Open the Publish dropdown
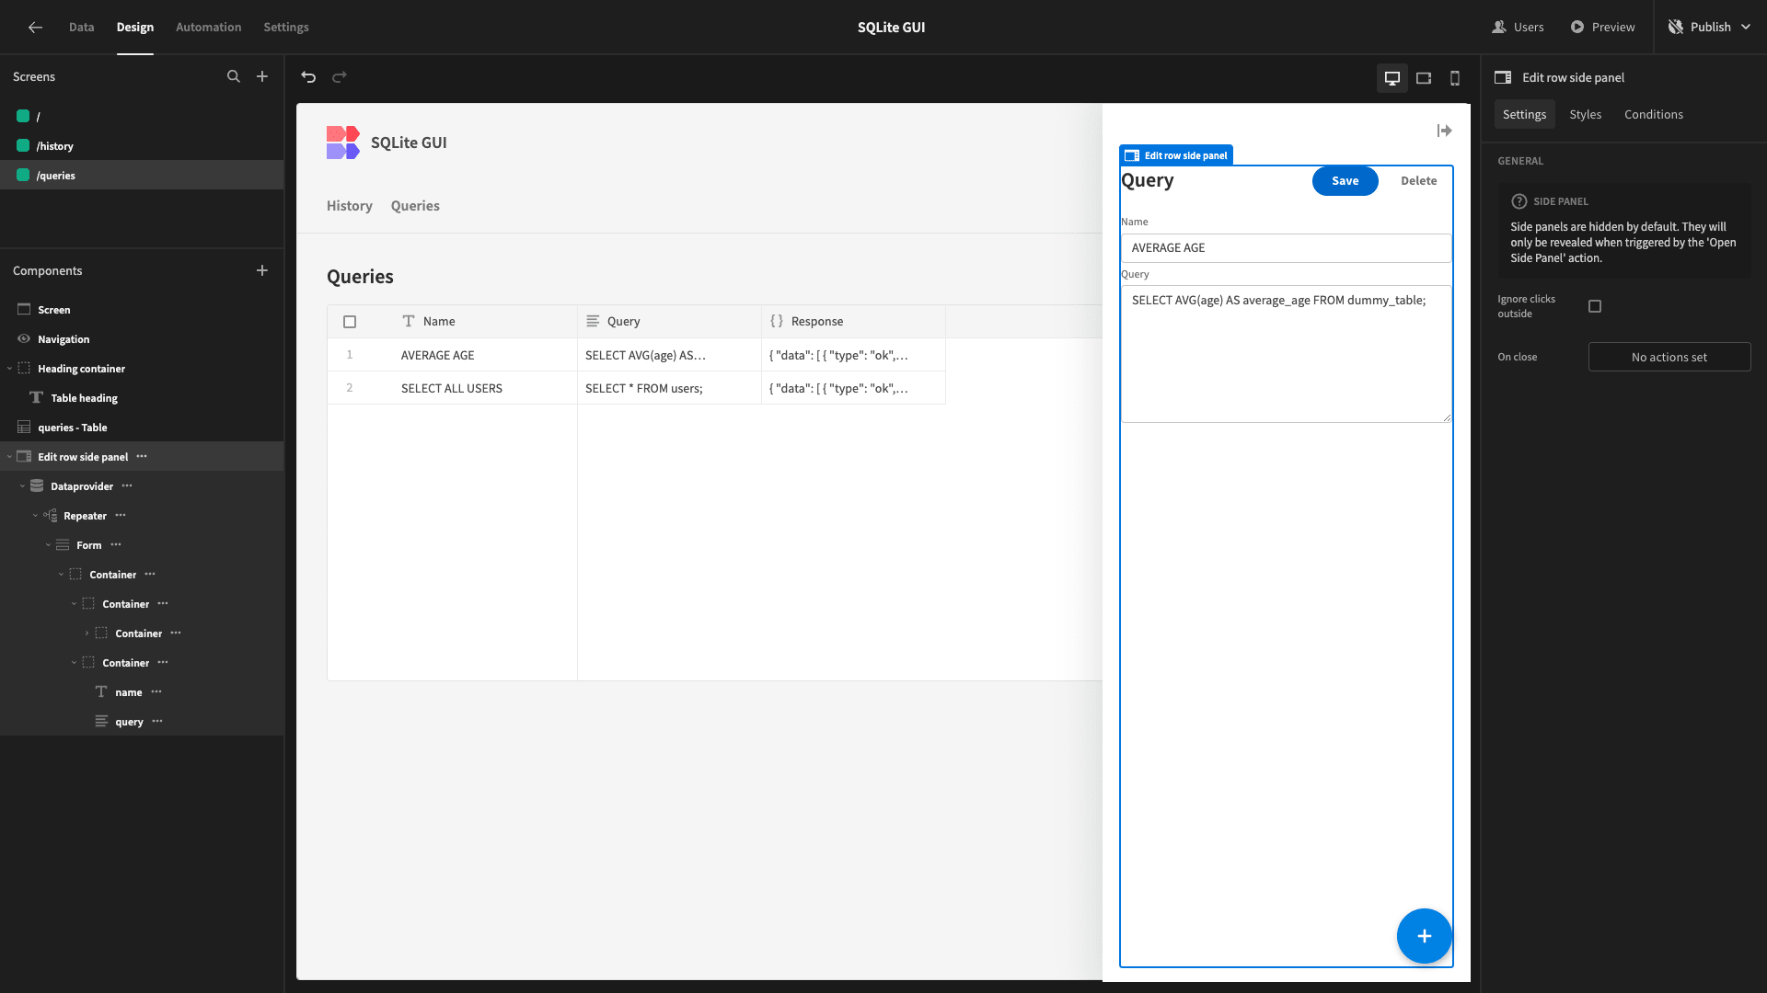The width and height of the screenshot is (1767, 993). tap(1710, 27)
